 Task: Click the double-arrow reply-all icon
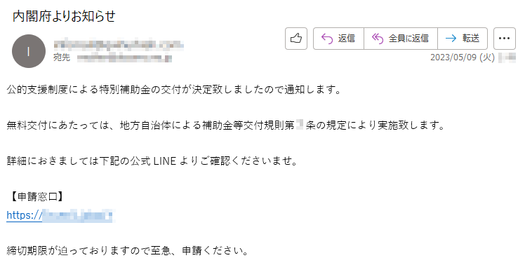378,39
